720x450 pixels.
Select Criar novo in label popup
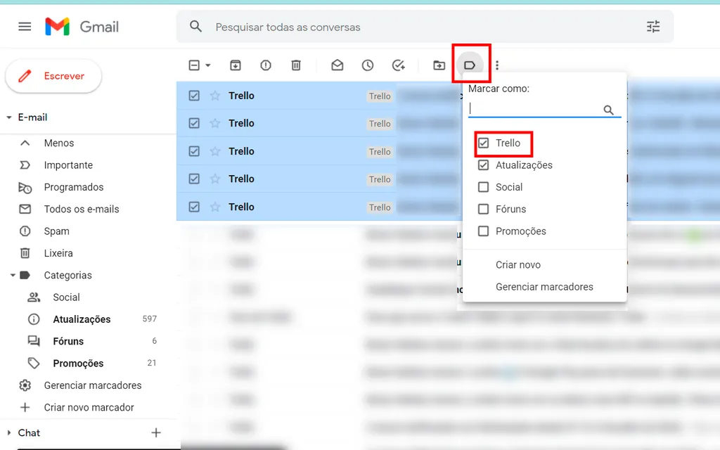(518, 264)
